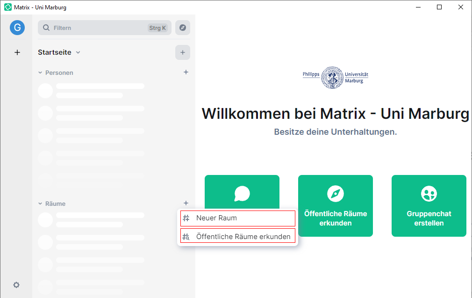Select Neuer Raum from the menu
The width and height of the screenshot is (472, 298).
click(238, 218)
